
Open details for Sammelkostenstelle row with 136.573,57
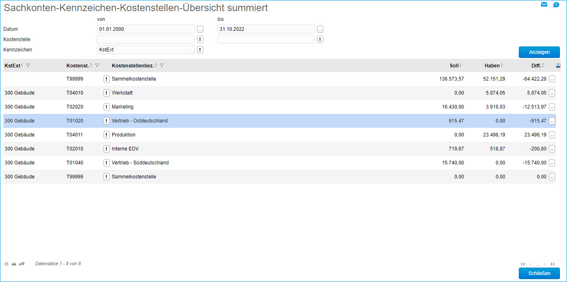[552, 79]
